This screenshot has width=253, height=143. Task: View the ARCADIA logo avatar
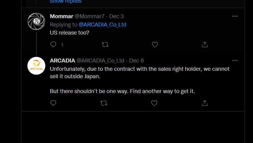(x=36, y=66)
